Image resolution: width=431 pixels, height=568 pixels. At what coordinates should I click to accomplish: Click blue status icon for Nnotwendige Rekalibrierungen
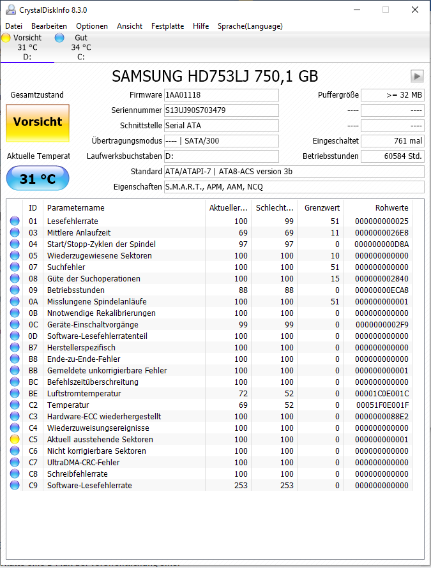15,313
